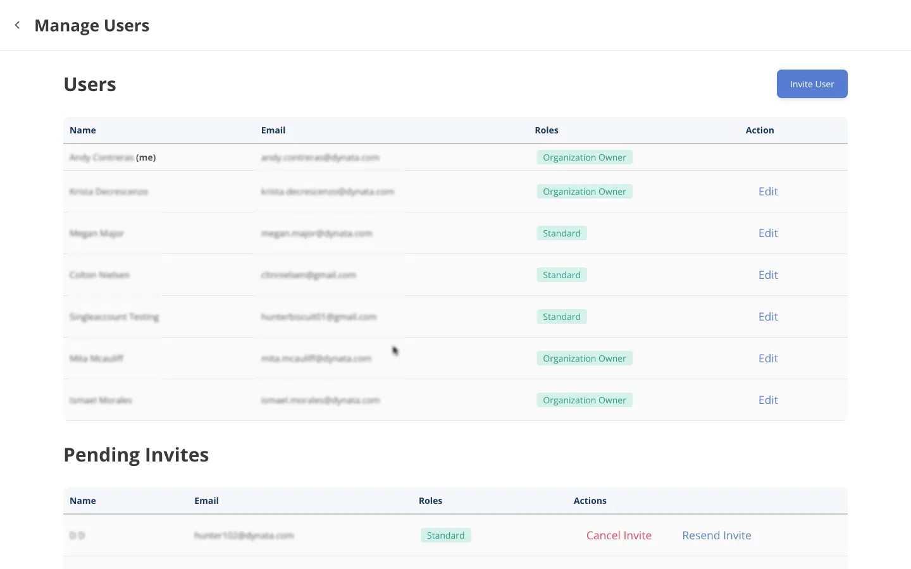Click the Roles header in Users table
Viewport: 911px width, 569px height.
547,130
